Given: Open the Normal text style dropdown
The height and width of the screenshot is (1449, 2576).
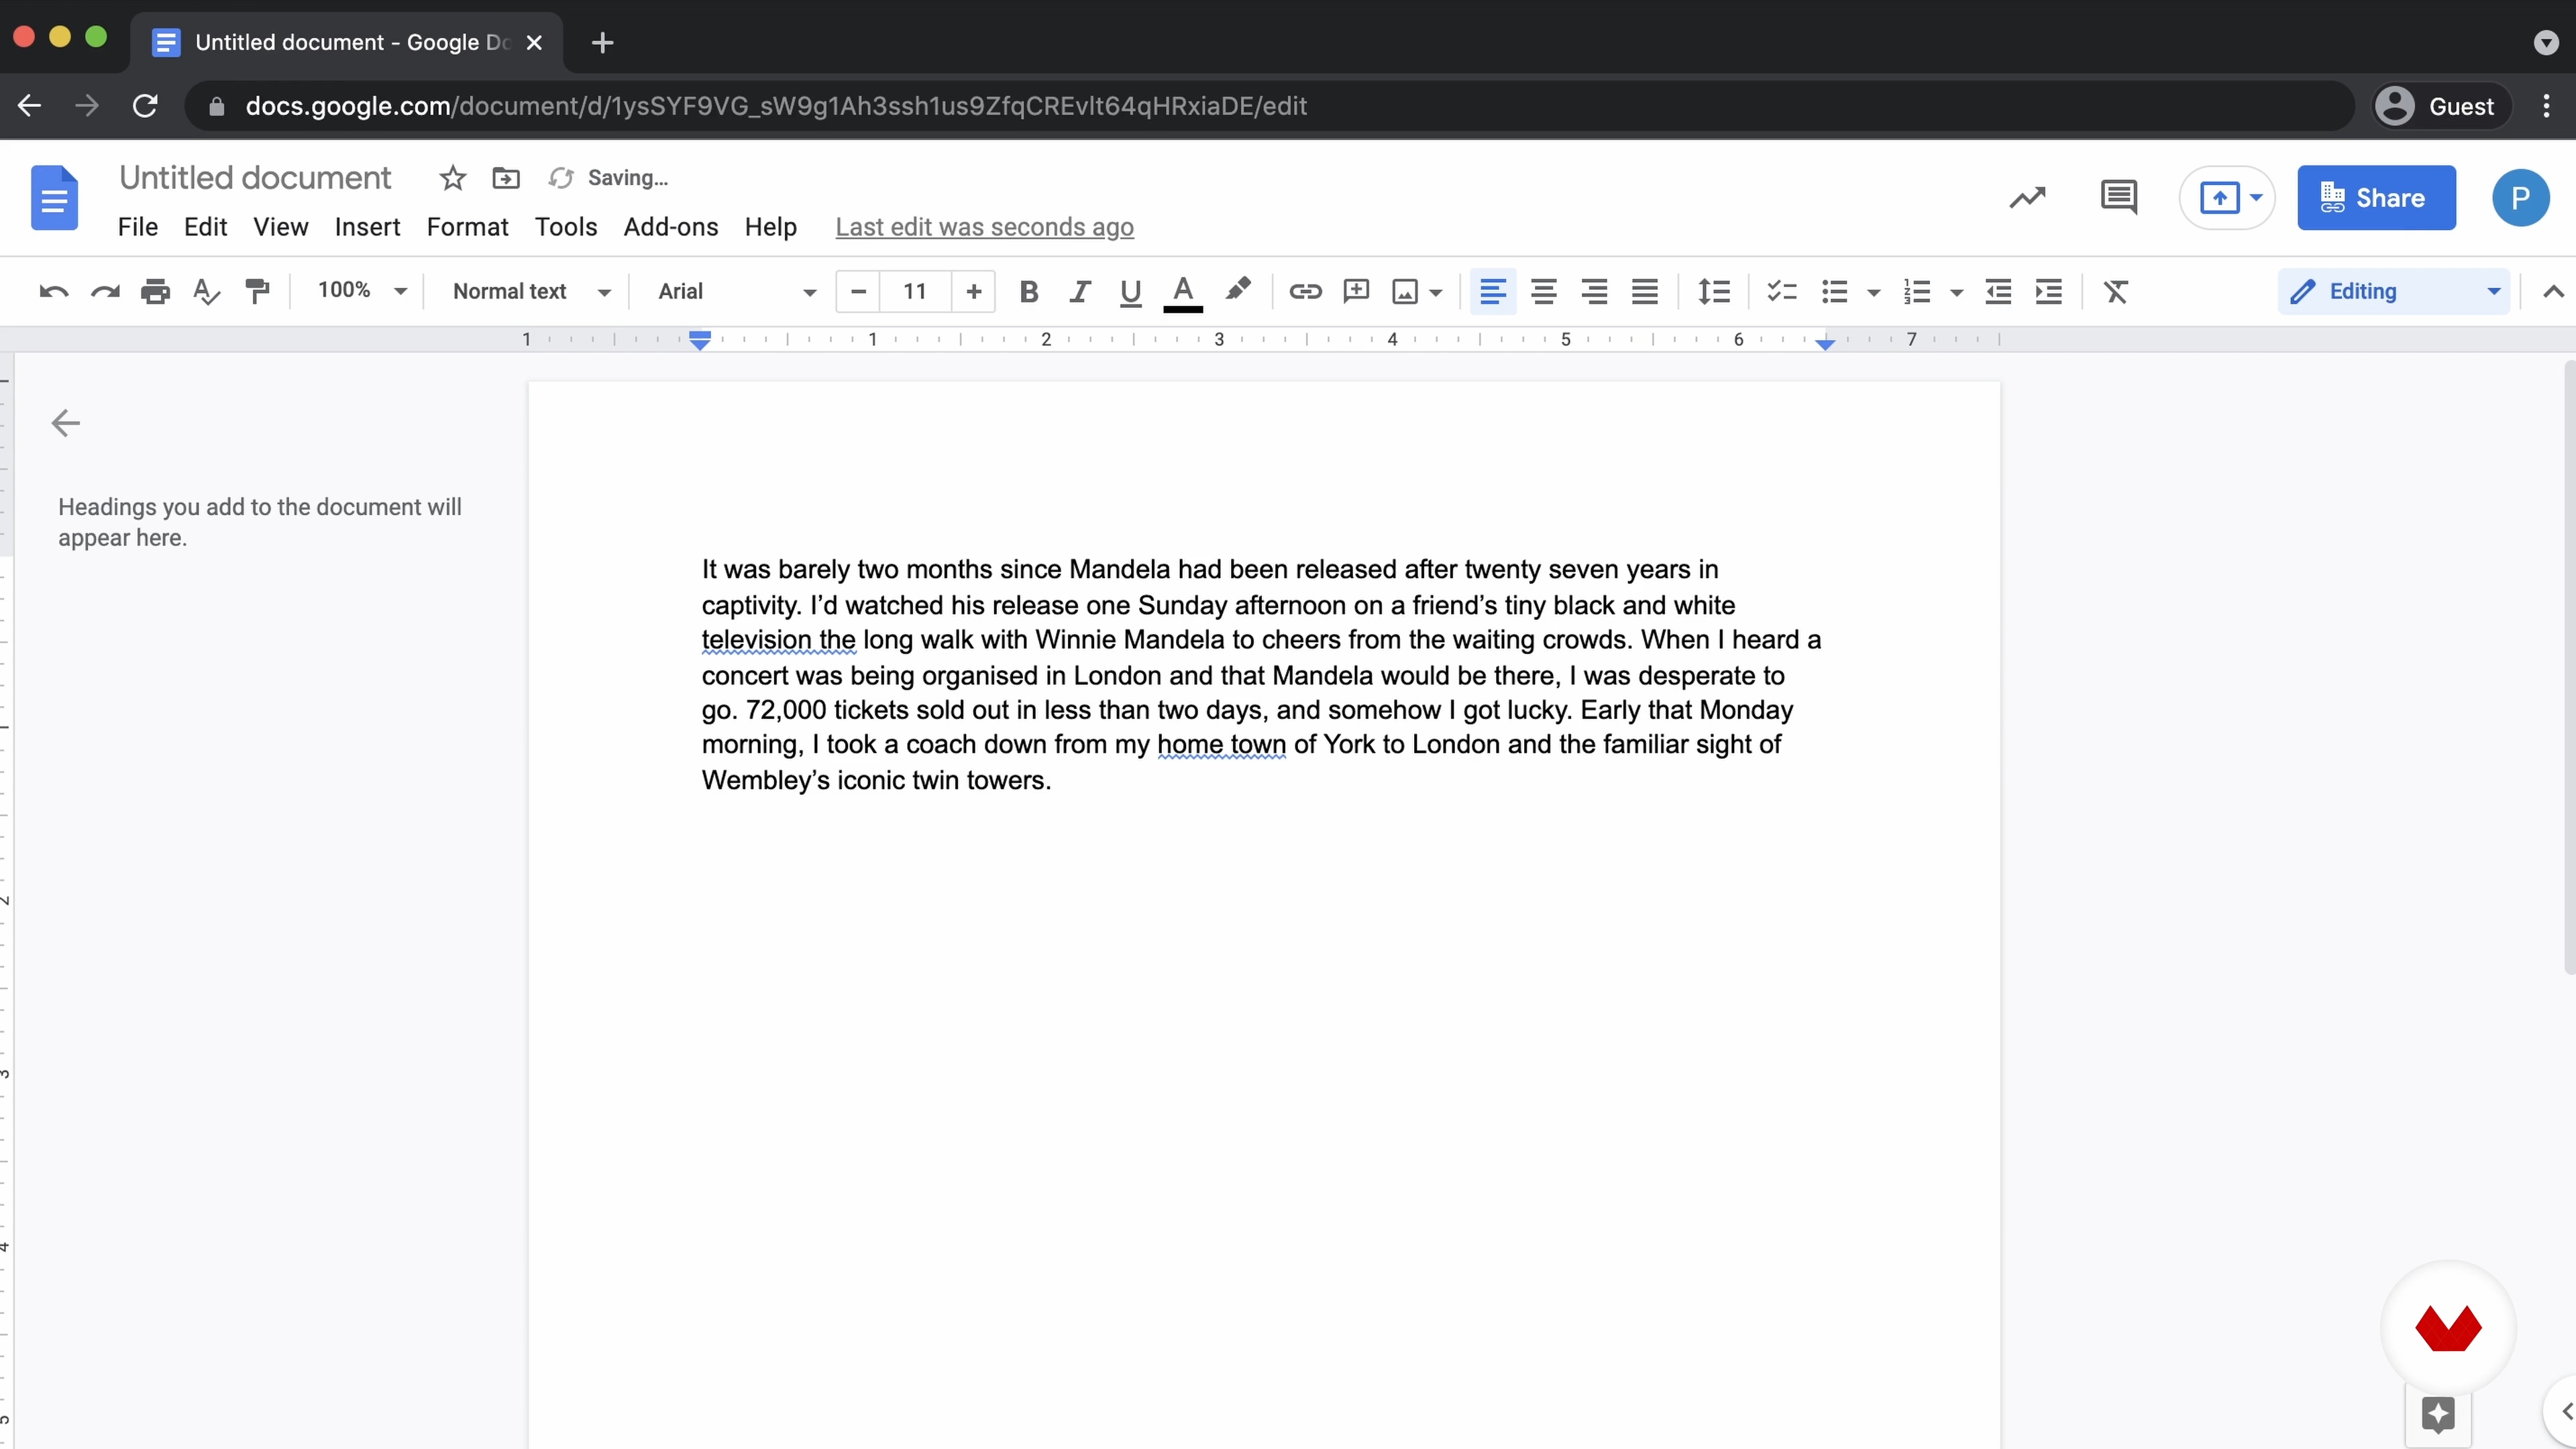Looking at the screenshot, I should [x=531, y=291].
